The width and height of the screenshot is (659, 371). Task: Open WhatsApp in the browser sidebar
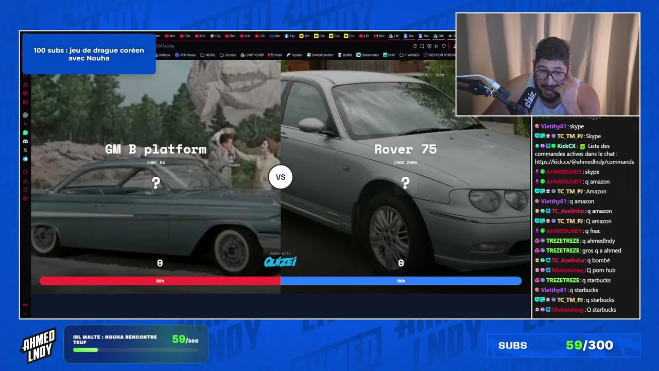pos(25,133)
